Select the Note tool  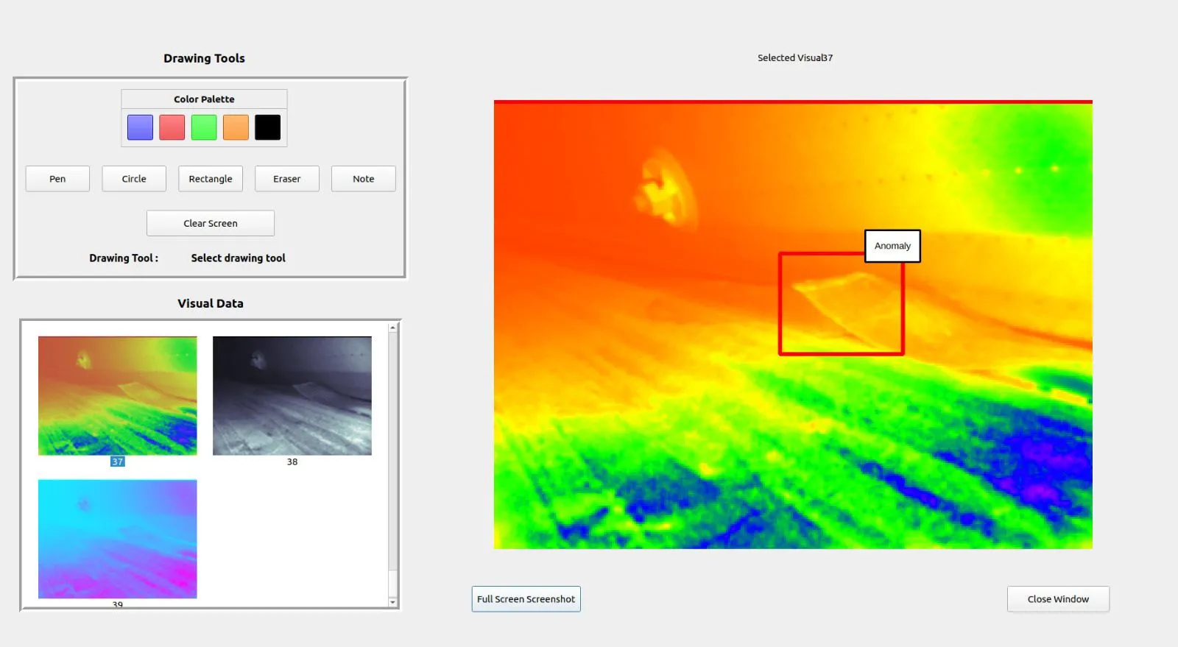coord(364,179)
